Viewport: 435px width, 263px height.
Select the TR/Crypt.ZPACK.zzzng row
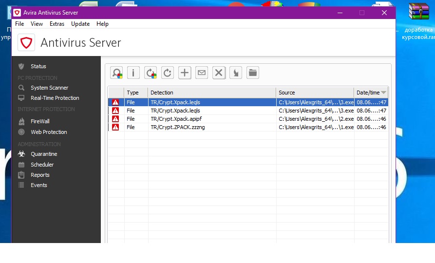pyautogui.click(x=248, y=127)
